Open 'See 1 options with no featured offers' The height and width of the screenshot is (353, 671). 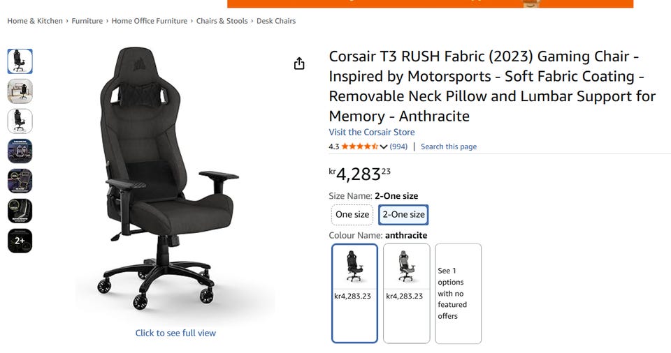[458, 293]
